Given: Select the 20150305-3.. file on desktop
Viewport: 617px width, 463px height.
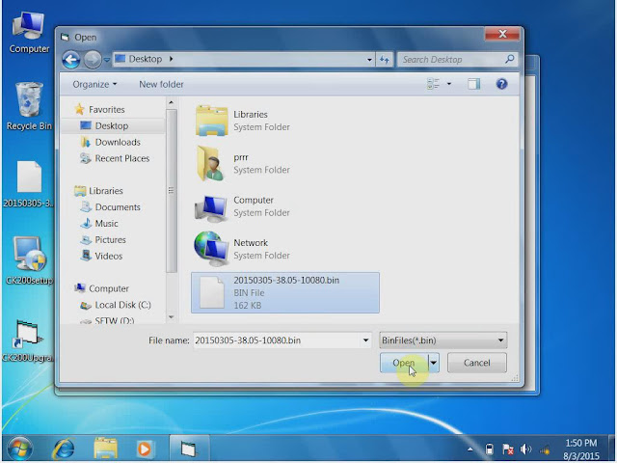Looking at the screenshot, I should pyautogui.click(x=28, y=184).
